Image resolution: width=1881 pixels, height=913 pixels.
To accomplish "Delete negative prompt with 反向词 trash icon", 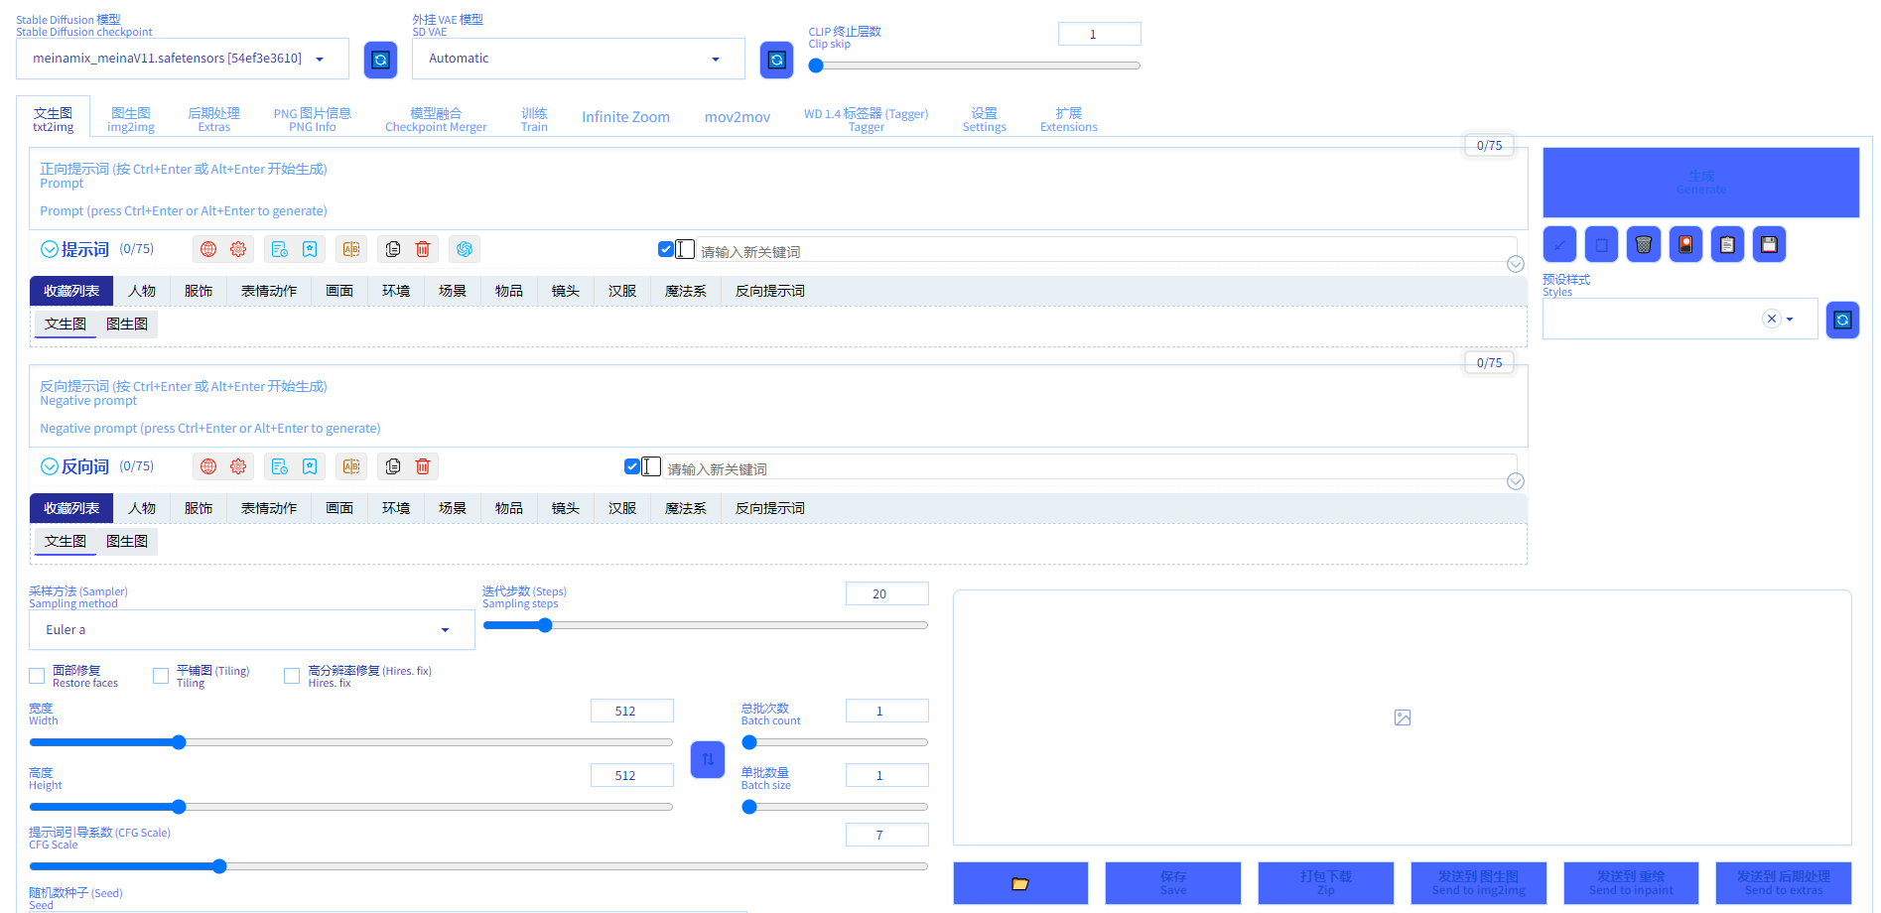I will pyautogui.click(x=423, y=466).
